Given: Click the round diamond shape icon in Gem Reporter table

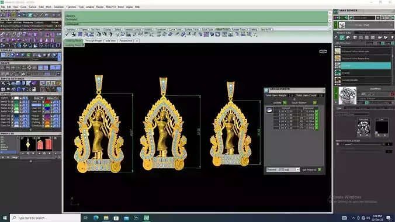Looking at the screenshot, I should pyautogui.click(x=269, y=110).
